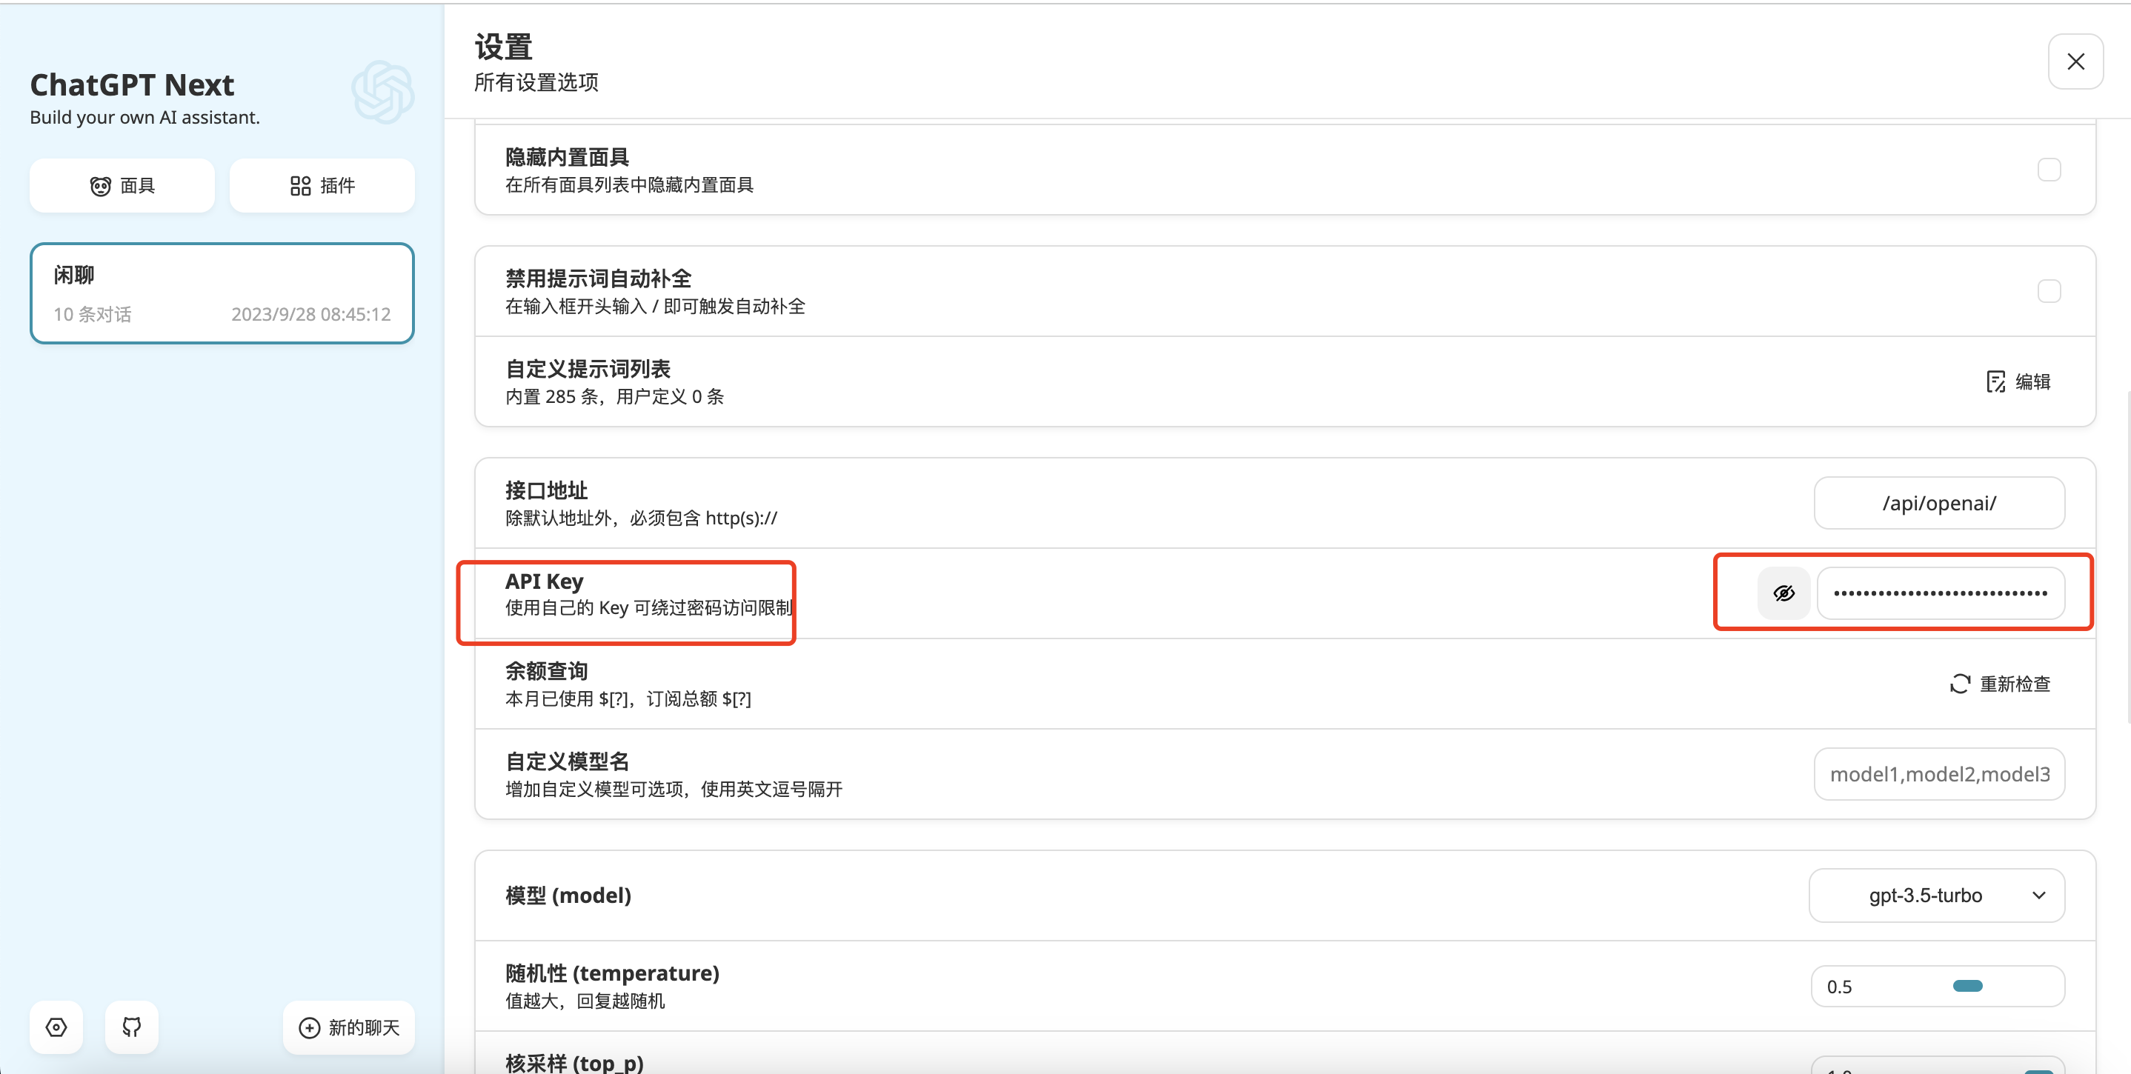Click the 2023/9/28 08:45:12 timestamp

pyautogui.click(x=311, y=314)
